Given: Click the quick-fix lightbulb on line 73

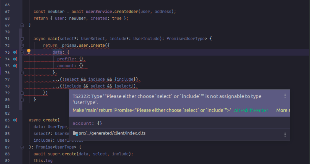Looking at the screenshot, I should click(29, 51).
